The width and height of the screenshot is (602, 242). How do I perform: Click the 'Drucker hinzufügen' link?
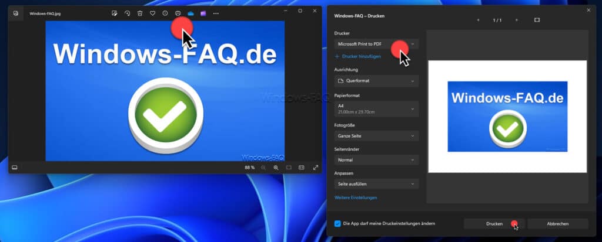[358, 56]
